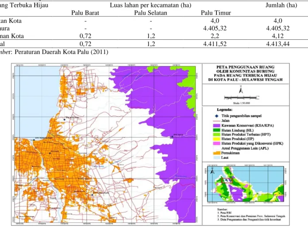
Task: Click the 'Titik pengambilan sampel' legend label
Action: click(242, 116)
